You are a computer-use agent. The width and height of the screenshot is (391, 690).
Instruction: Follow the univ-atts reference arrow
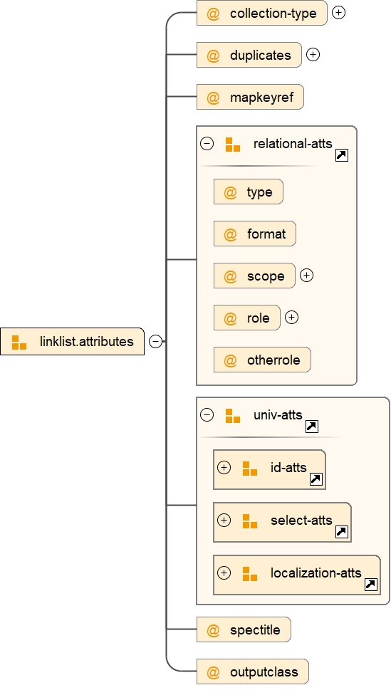click(312, 427)
